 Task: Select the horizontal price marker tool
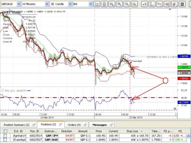tap(144, 4)
